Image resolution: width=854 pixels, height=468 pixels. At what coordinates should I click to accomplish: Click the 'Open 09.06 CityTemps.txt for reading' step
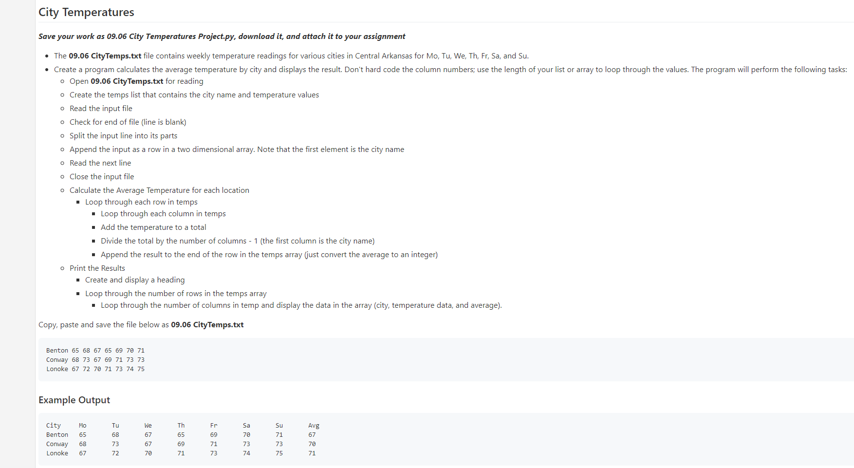[x=136, y=81]
